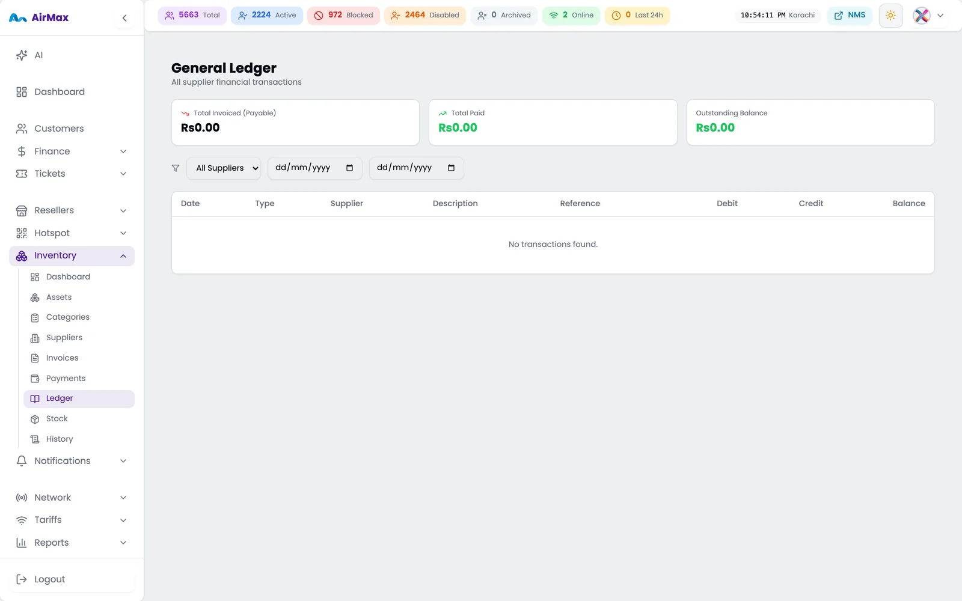
Task: Click the filter funnel icon
Action: click(x=176, y=168)
